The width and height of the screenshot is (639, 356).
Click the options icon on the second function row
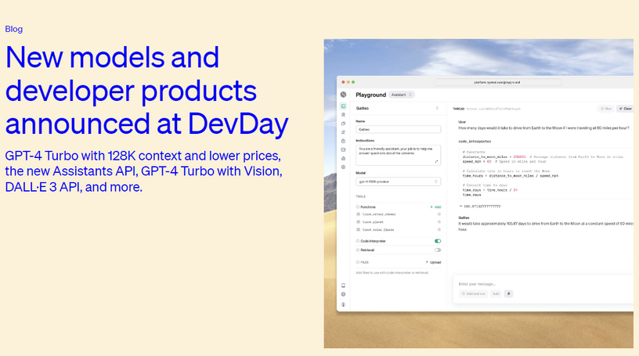tap(439, 222)
